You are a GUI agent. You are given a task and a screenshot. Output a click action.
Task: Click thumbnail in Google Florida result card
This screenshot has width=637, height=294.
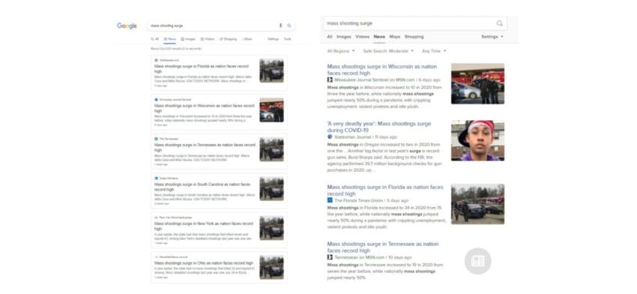[272, 70]
